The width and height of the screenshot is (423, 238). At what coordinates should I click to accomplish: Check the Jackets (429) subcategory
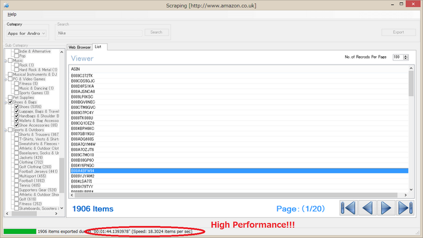(x=16, y=158)
